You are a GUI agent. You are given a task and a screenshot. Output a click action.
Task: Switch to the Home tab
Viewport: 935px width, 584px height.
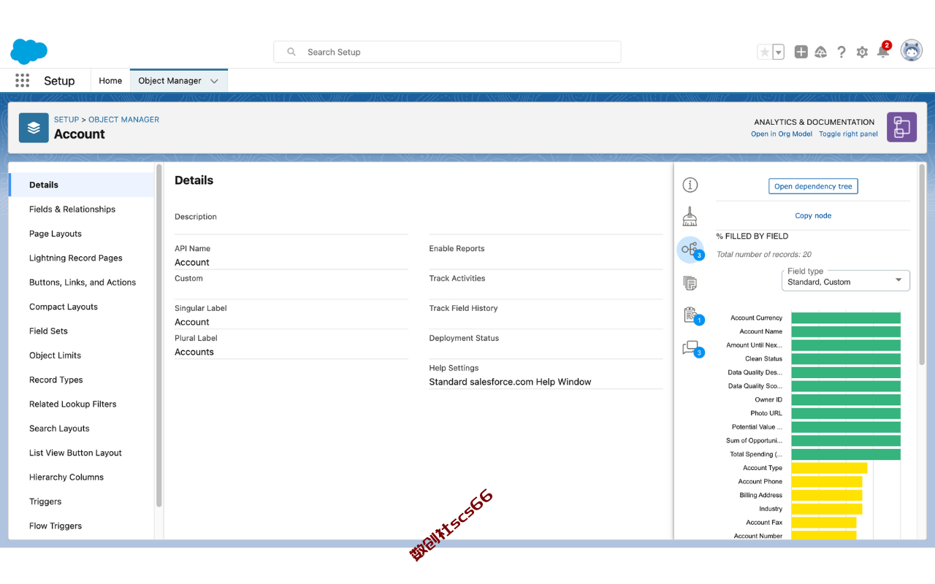point(110,81)
